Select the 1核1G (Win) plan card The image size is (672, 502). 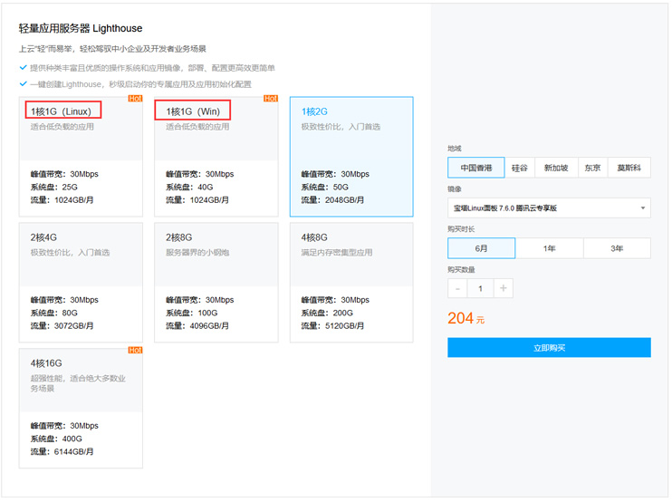coord(216,156)
